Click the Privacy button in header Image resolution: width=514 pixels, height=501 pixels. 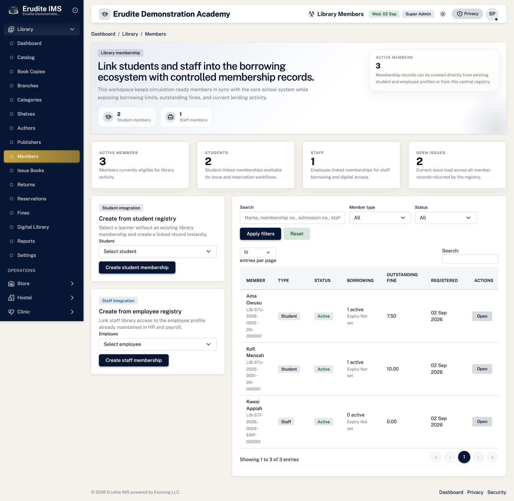(467, 14)
